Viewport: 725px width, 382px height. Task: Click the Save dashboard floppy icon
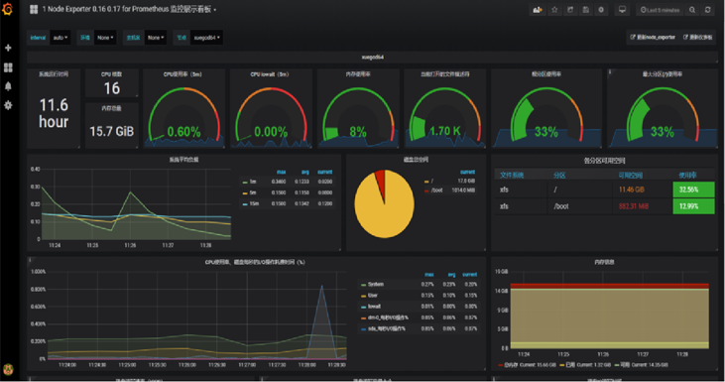click(x=585, y=10)
